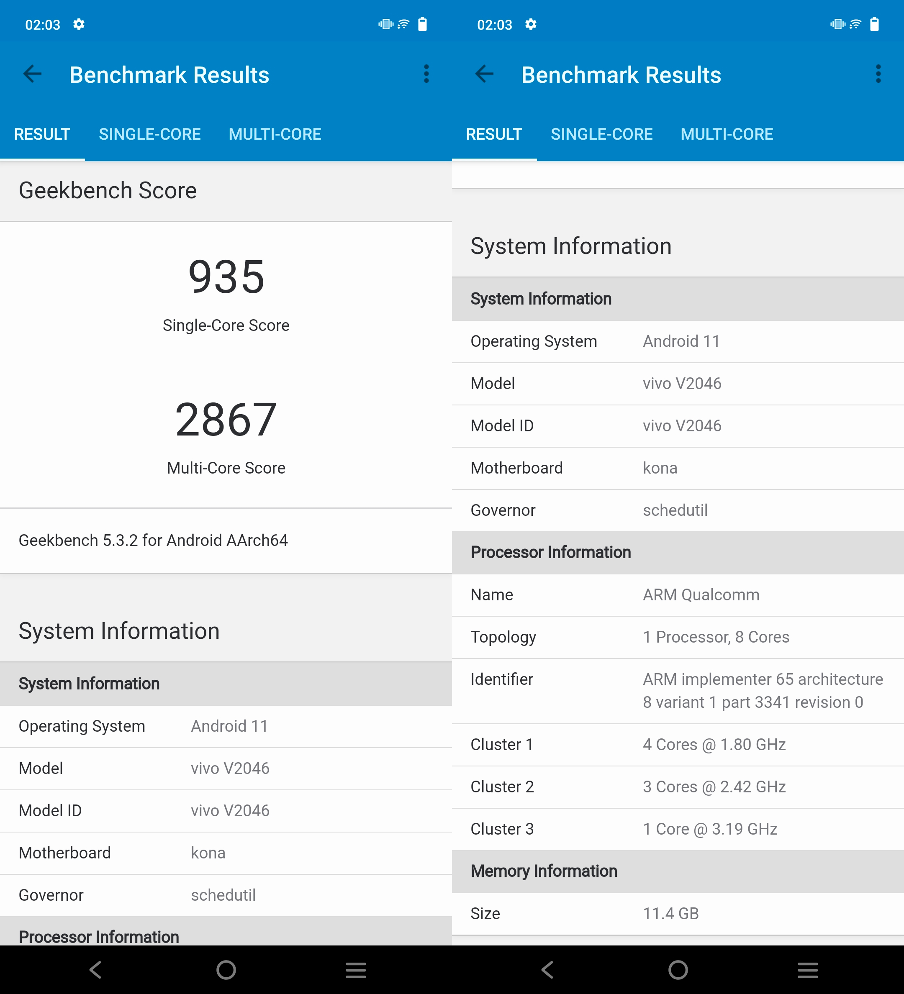Tap Model row on right screen

pyautogui.click(x=678, y=384)
